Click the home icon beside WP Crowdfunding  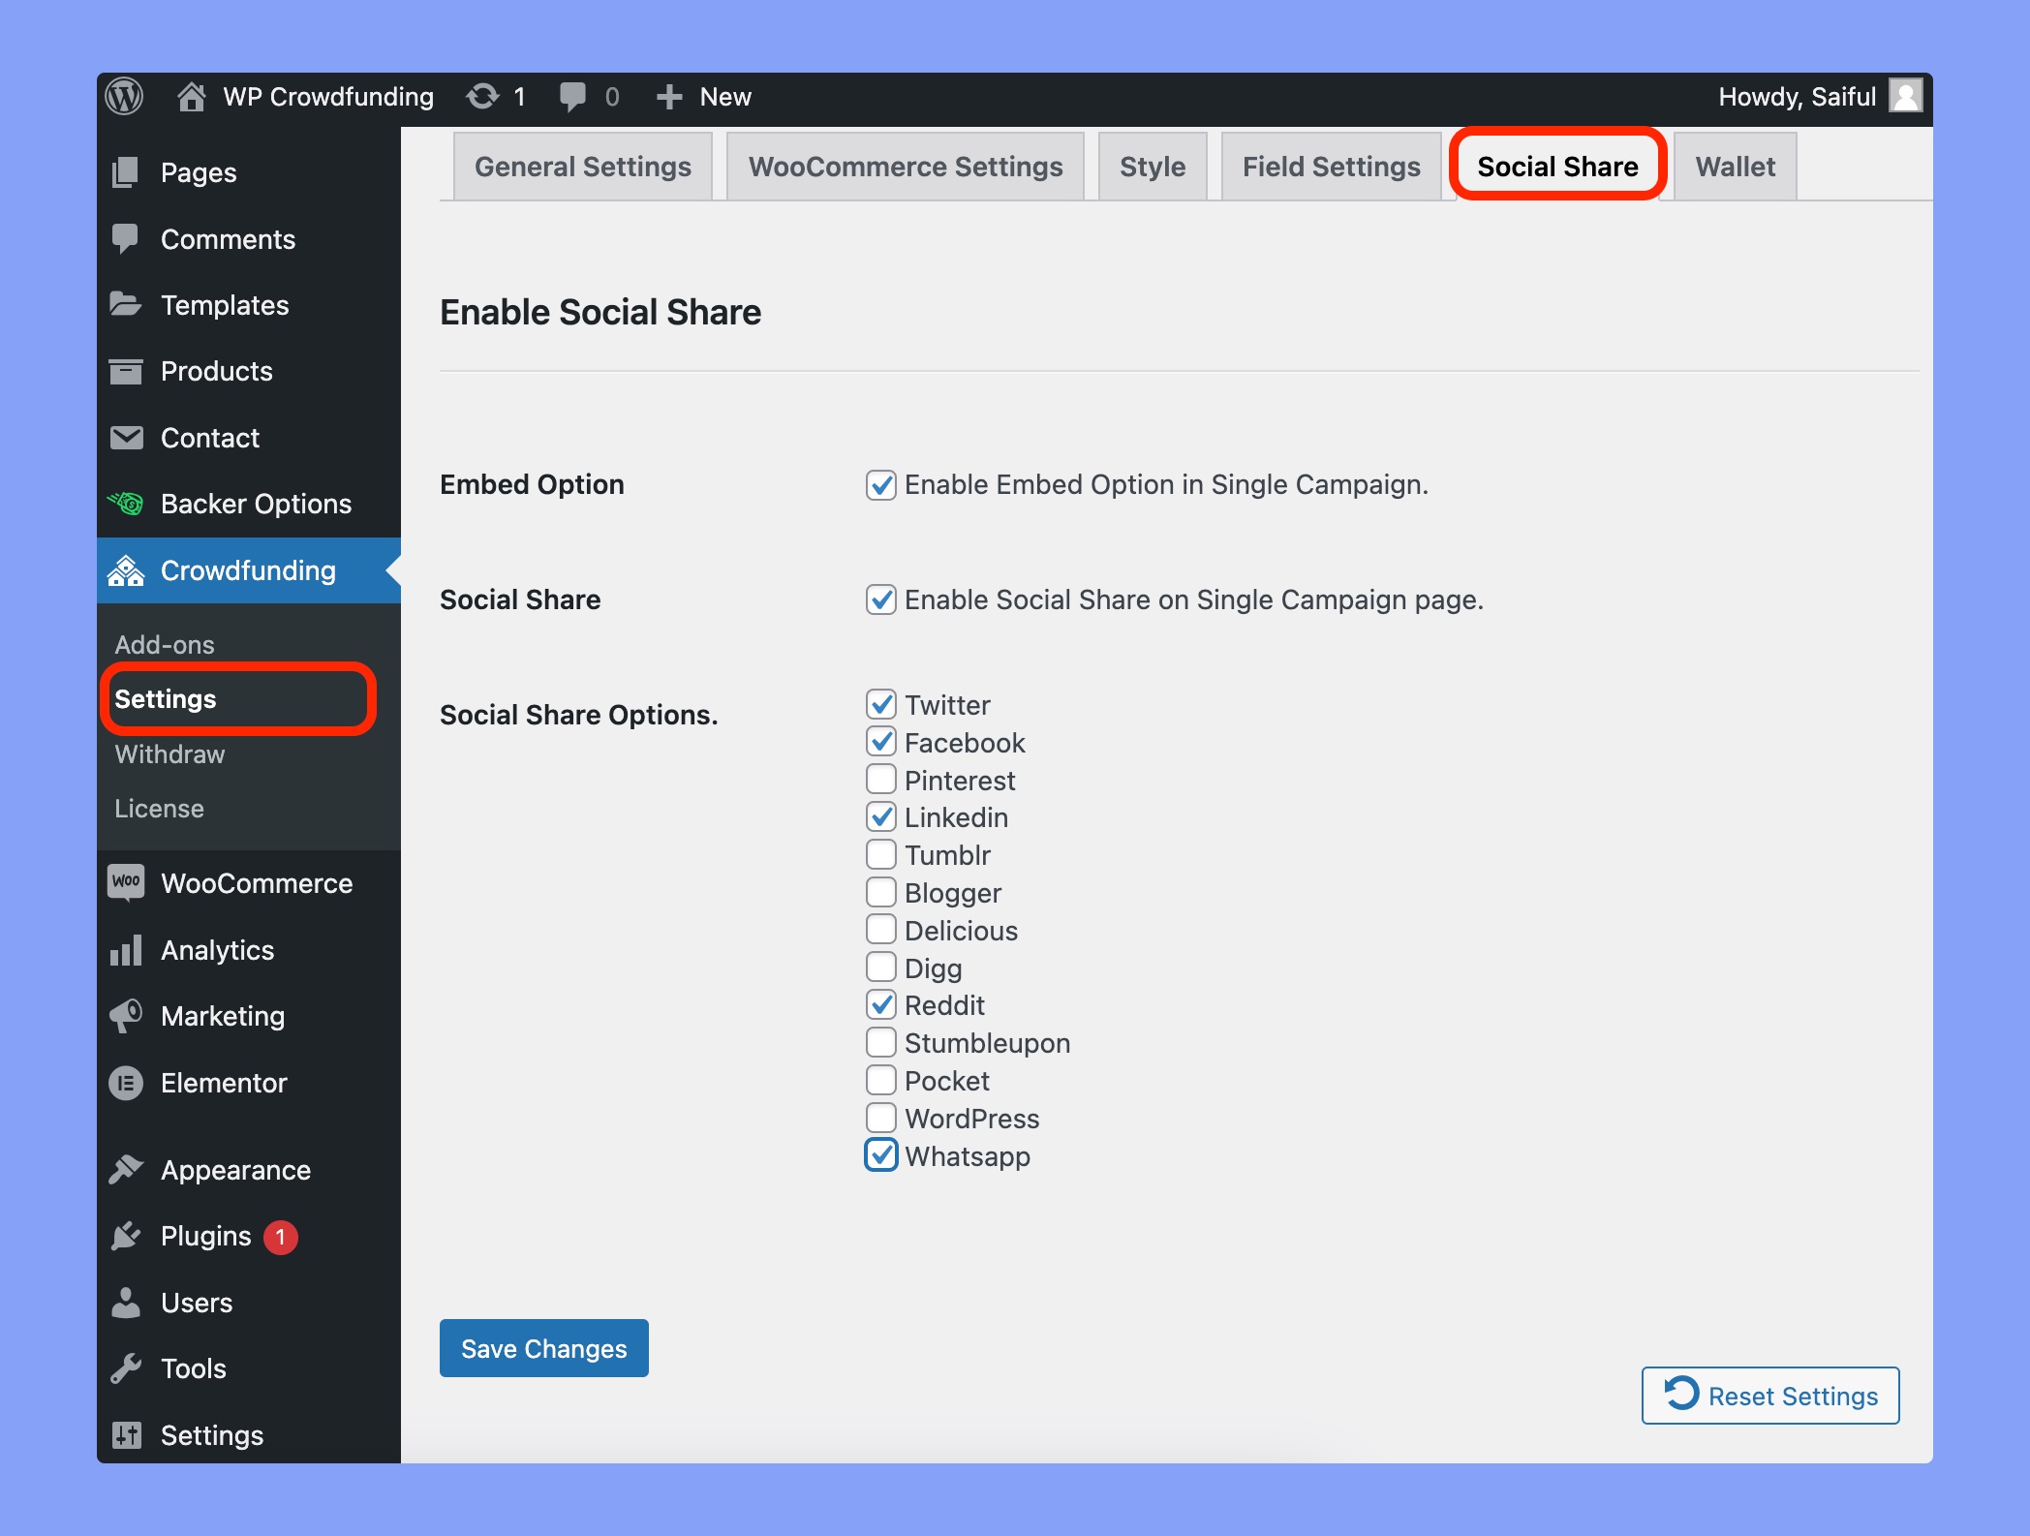(x=192, y=97)
